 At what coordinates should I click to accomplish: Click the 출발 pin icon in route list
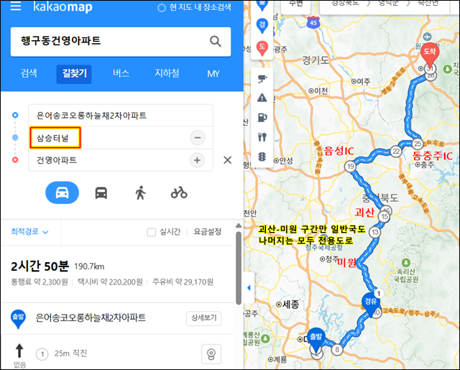18,319
